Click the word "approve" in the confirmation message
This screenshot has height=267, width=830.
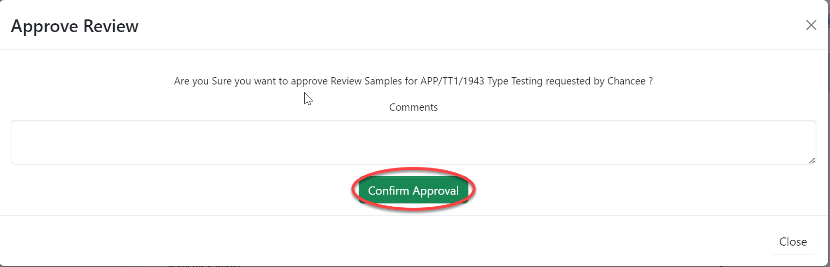tap(309, 81)
